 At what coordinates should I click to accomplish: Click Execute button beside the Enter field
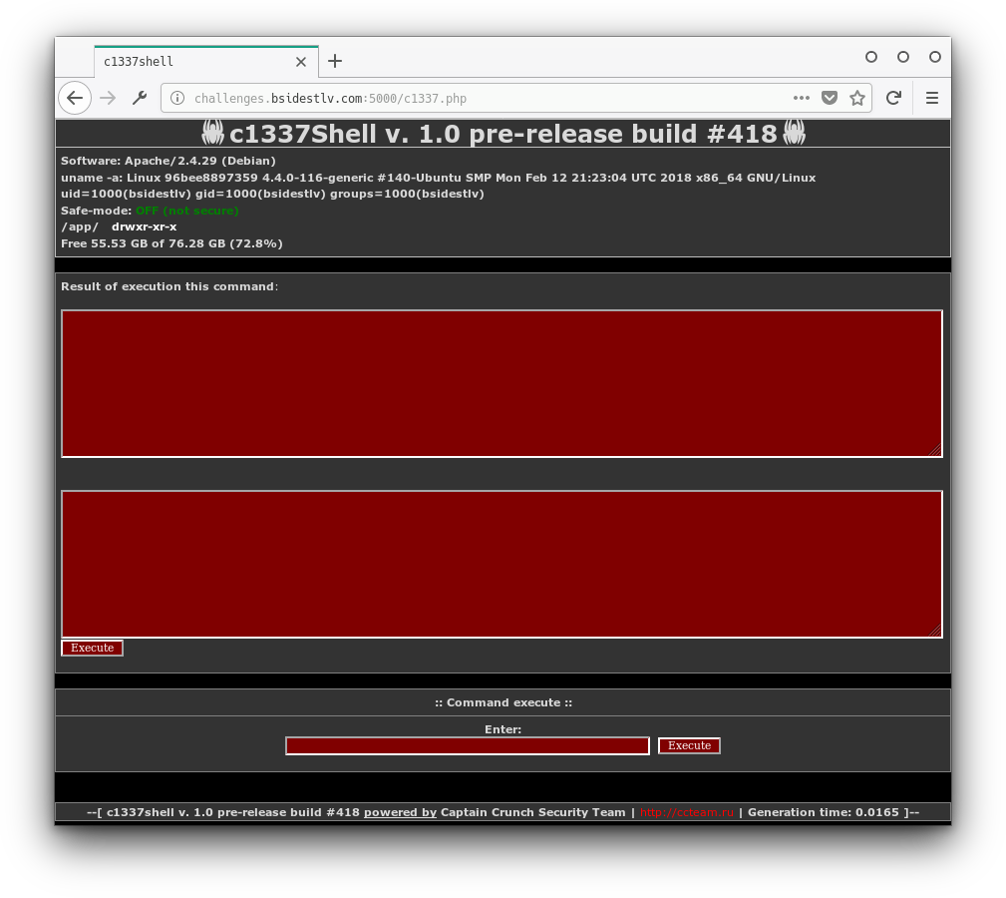689,745
